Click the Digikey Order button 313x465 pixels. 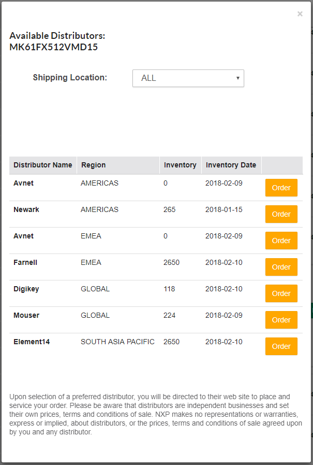coord(281,293)
